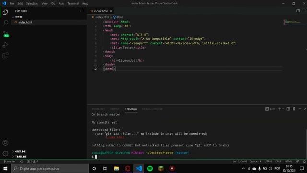Click Ln 12, Col 8 cursor position
The width and height of the screenshot is (307, 173).
pyautogui.click(x=240, y=161)
